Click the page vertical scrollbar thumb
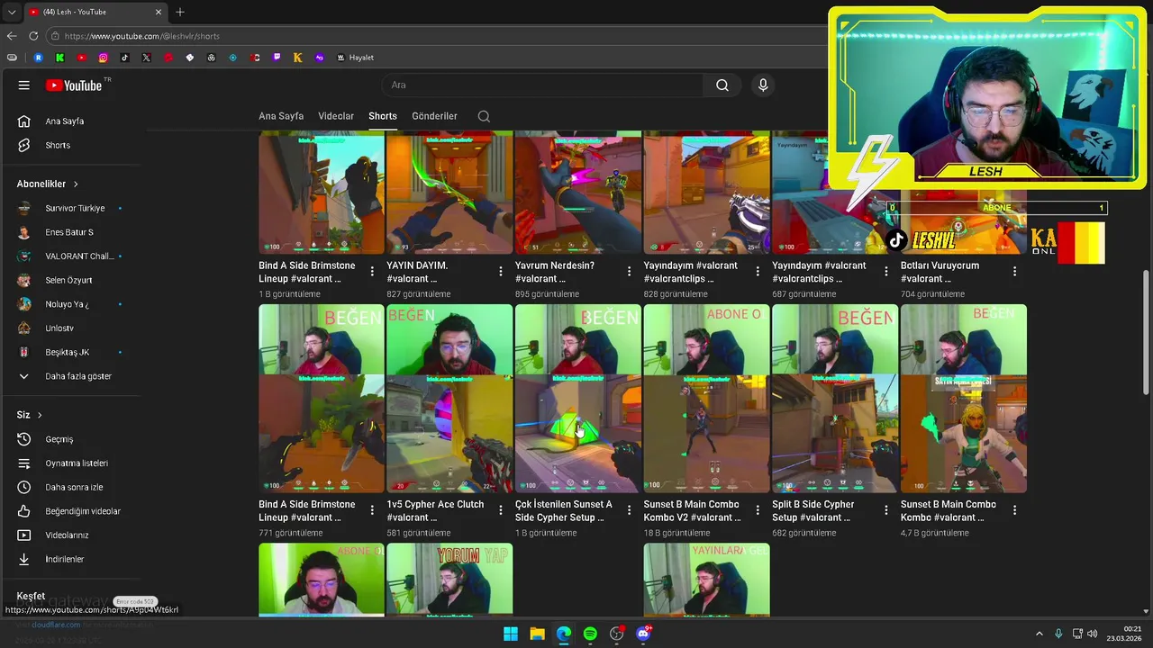The height and width of the screenshot is (648, 1153). pyautogui.click(x=1146, y=333)
